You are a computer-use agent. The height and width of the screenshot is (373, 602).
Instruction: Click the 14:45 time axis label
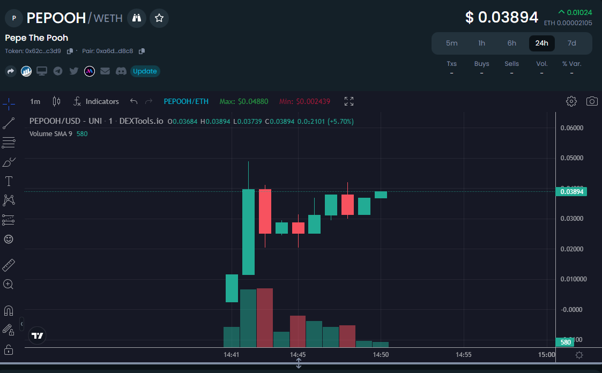(298, 355)
